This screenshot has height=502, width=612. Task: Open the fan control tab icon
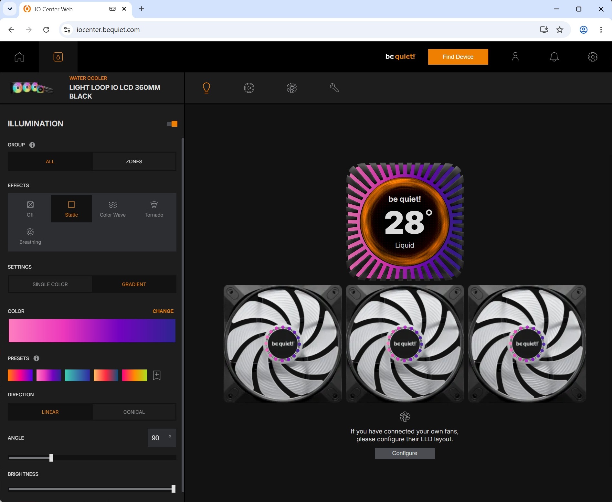click(x=292, y=88)
